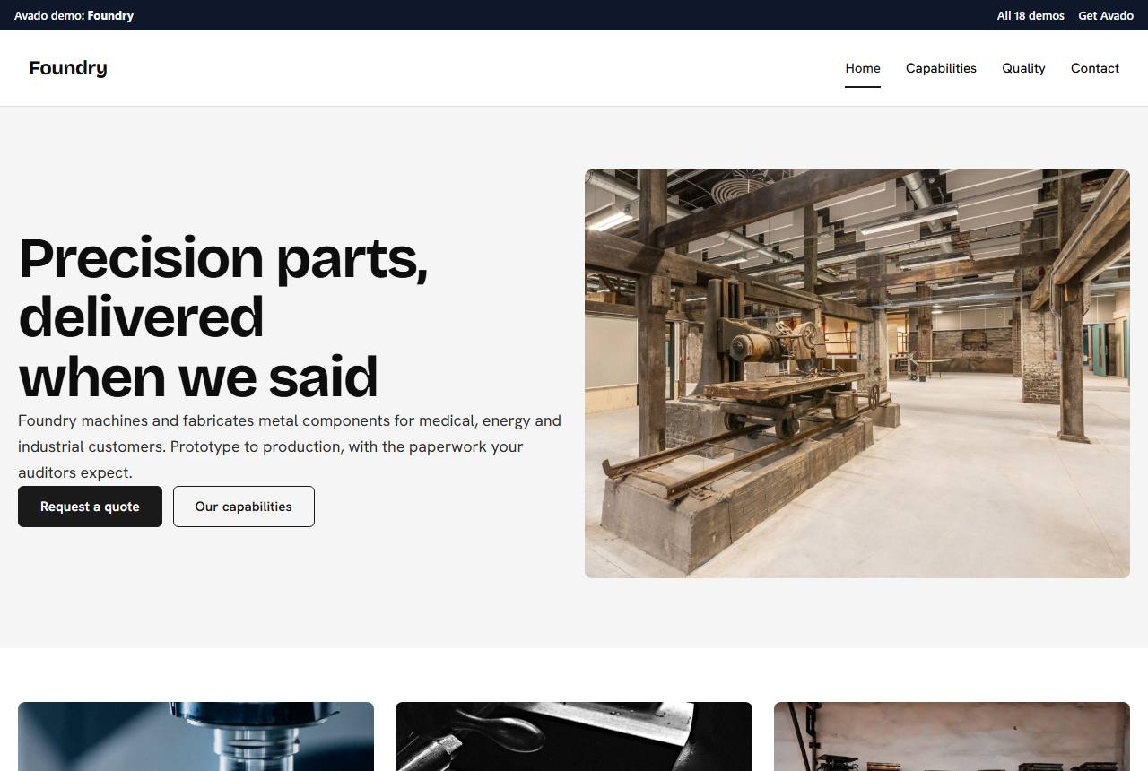Go to the Capabilities page
The image size is (1148, 771).
point(941,68)
